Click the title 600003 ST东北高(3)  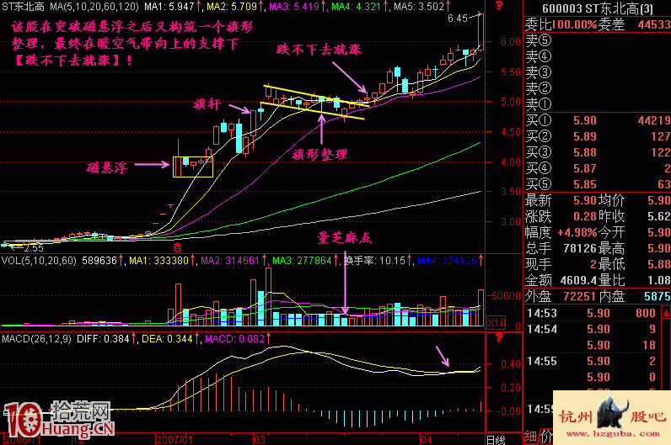598,9
